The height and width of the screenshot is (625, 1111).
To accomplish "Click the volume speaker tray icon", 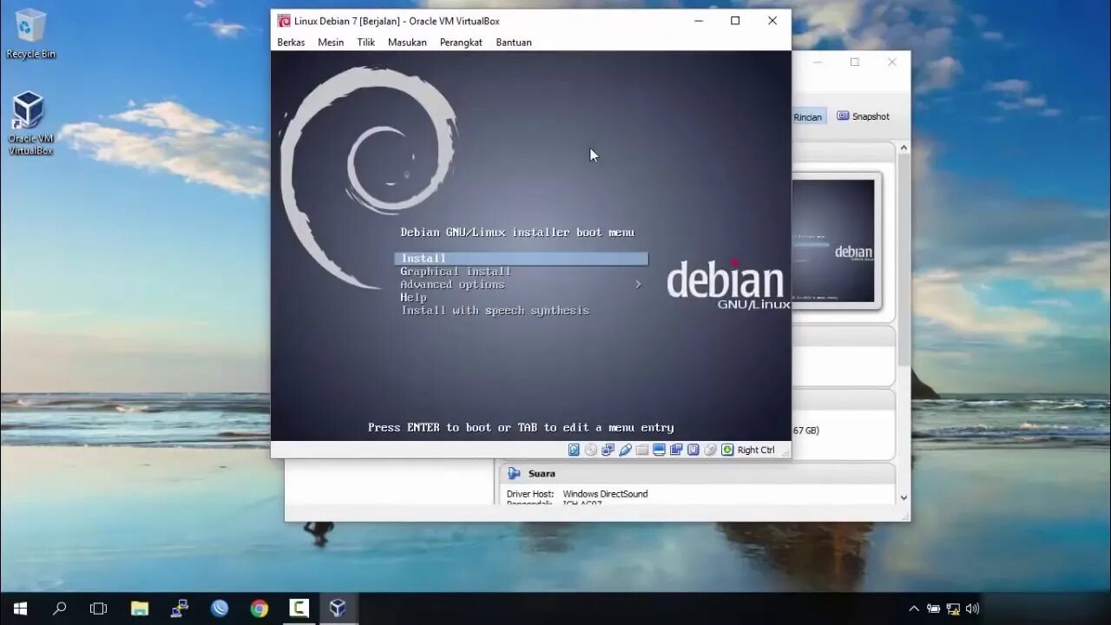I will 973,609.
